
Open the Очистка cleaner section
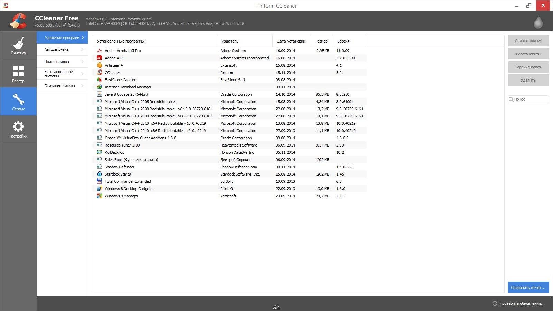coord(18,46)
